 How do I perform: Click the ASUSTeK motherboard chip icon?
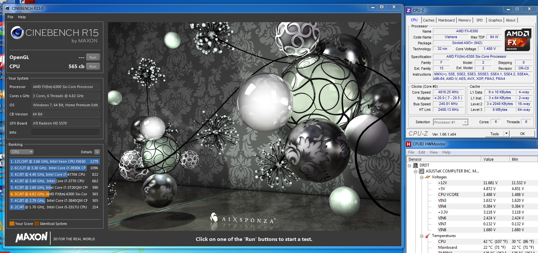click(422, 171)
